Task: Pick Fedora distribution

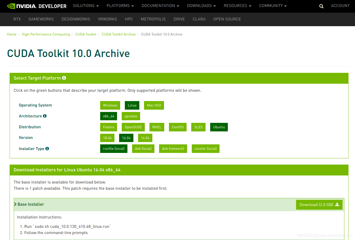Action: point(108,127)
